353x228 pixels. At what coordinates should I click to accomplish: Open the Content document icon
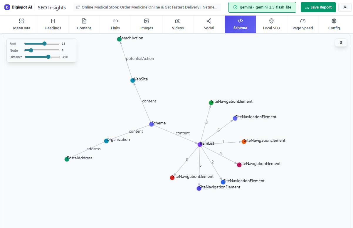tap(84, 21)
